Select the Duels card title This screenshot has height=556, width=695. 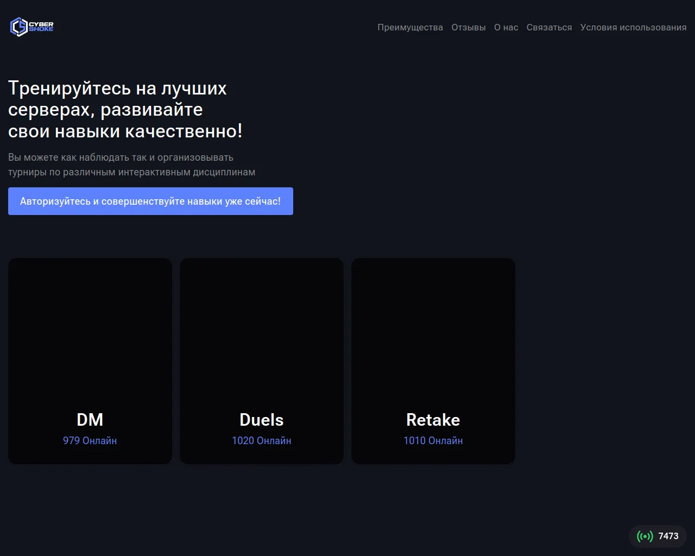click(262, 420)
